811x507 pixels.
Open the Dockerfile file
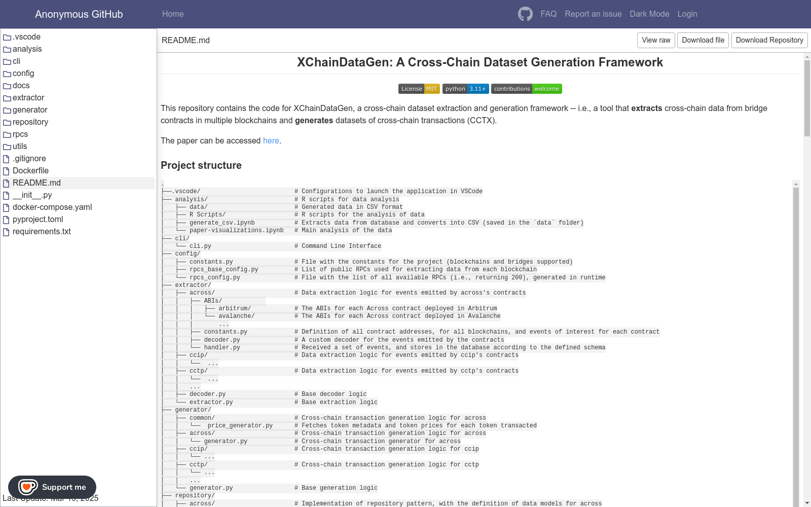[x=30, y=171]
